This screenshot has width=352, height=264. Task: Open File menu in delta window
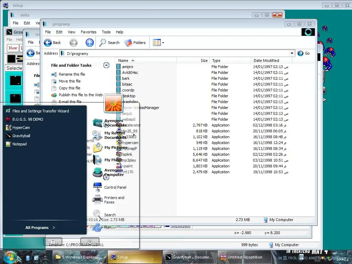click(x=15, y=23)
